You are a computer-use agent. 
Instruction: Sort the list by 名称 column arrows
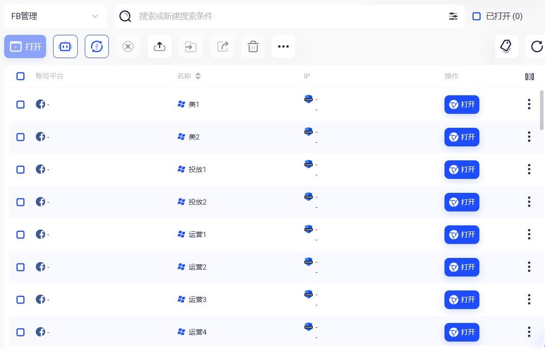click(x=198, y=76)
